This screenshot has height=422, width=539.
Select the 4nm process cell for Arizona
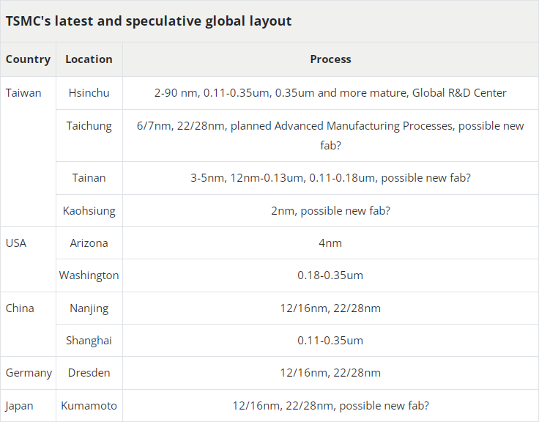(330, 243)
